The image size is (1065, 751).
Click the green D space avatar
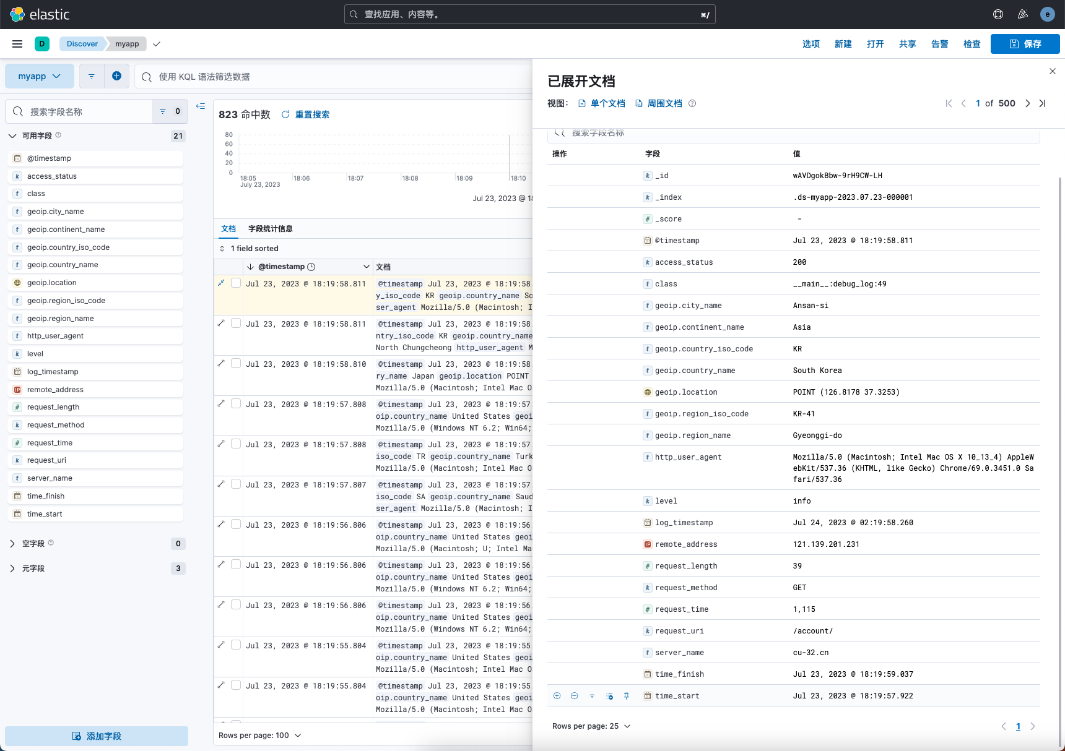pos(42,44)
